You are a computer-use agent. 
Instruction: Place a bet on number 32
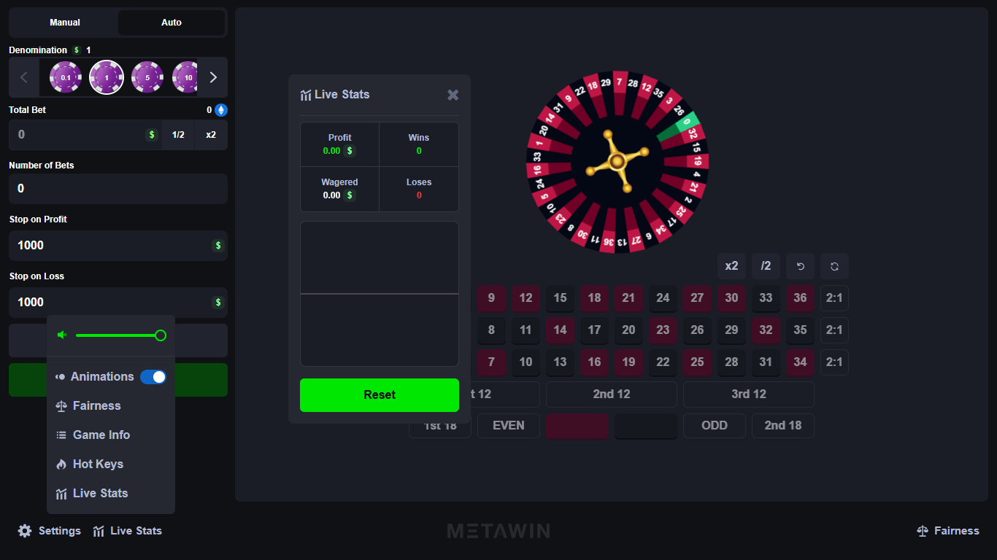pos(766,330)
